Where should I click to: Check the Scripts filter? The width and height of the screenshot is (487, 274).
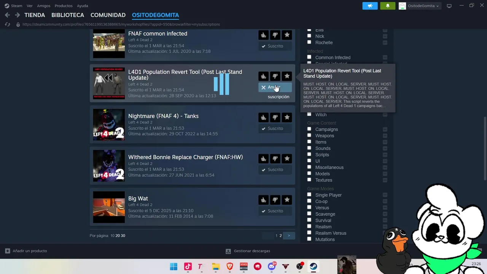point(309,154)
